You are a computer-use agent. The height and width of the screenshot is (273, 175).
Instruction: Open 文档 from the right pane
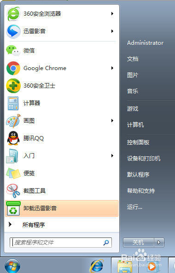pyautogui.click(x=133, y=59)
